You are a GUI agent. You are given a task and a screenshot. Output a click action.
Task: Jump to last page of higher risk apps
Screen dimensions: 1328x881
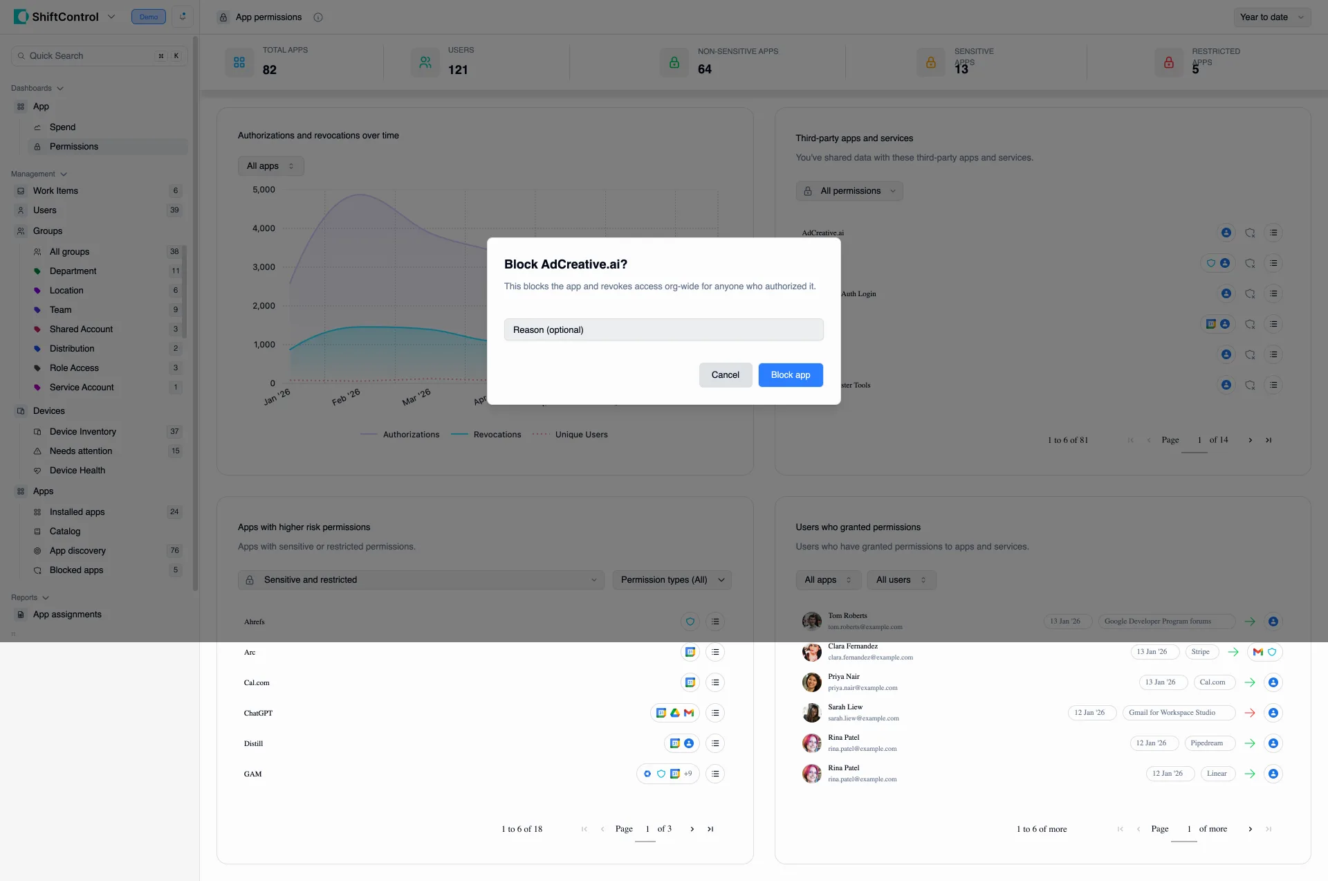[x=710, y=830]
